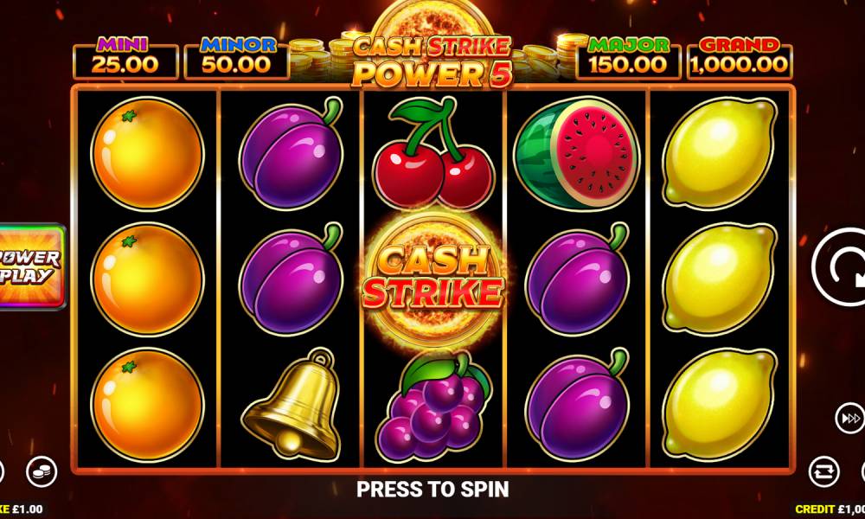Click the watermelon slice symbol

click(x=576, y=153)
